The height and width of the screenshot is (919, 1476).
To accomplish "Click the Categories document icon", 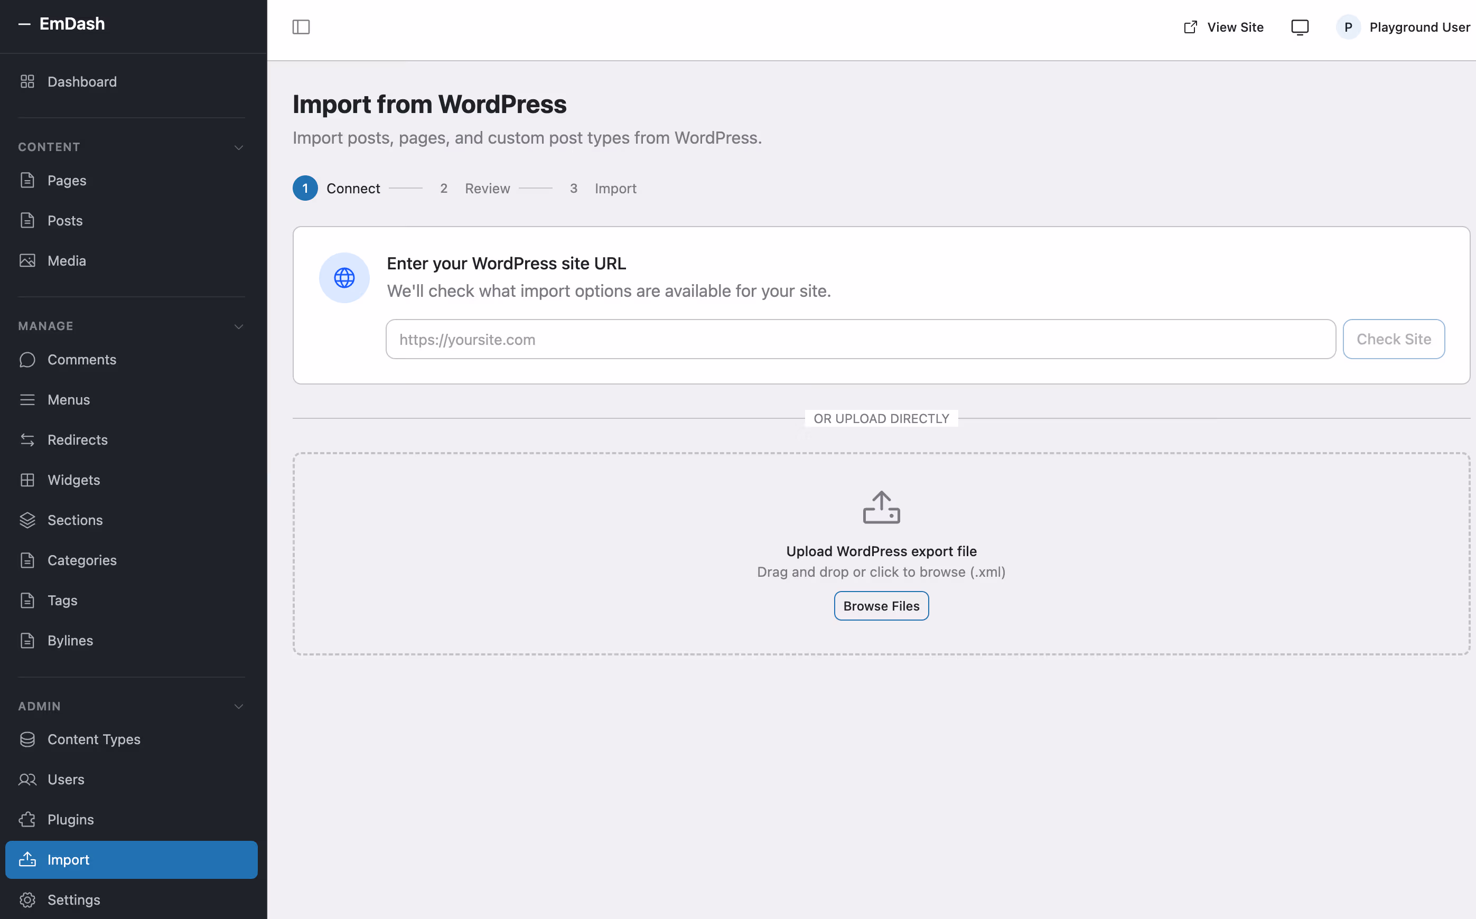I will pyautogui.click(x=27, y=560).
